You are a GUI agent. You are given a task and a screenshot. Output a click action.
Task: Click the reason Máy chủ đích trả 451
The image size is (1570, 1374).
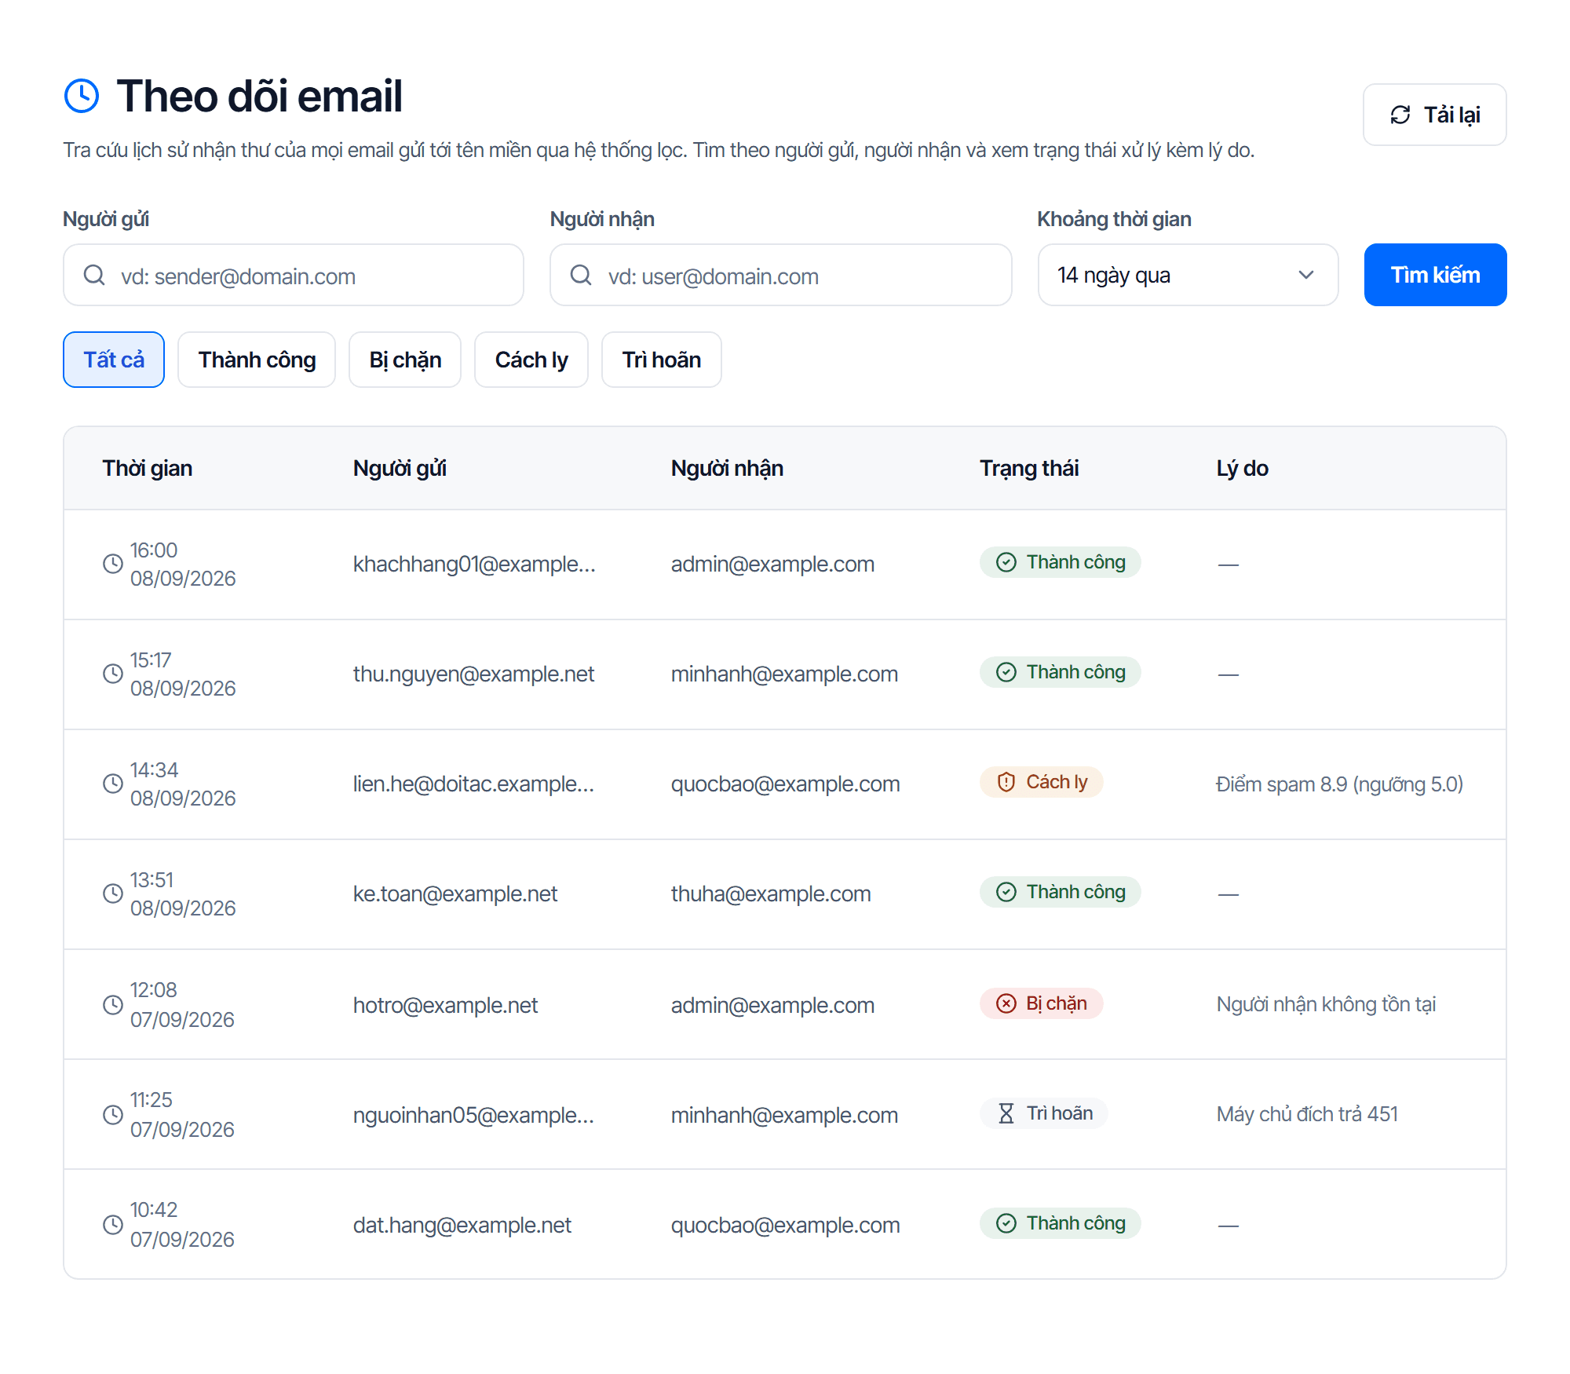point(1307,1114)
